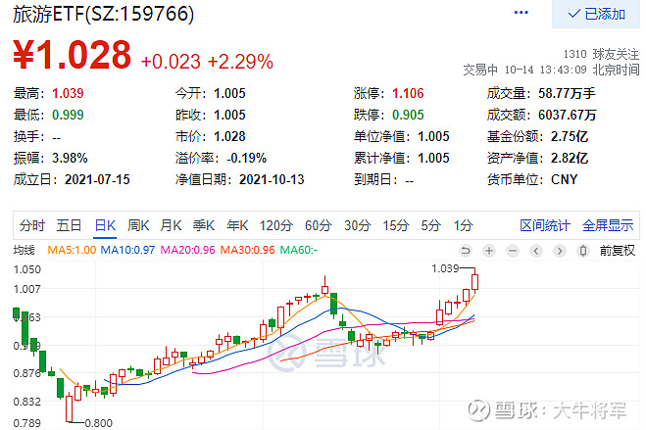Switch to the 1分 chart tab
Viewport: 646px width, 430px height.
463,225
